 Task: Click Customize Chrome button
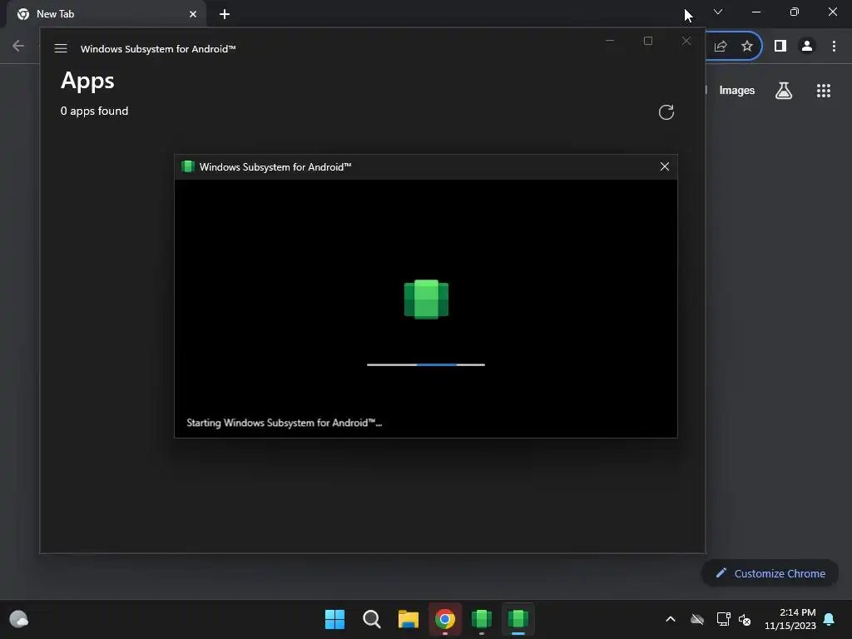point(770,573)
